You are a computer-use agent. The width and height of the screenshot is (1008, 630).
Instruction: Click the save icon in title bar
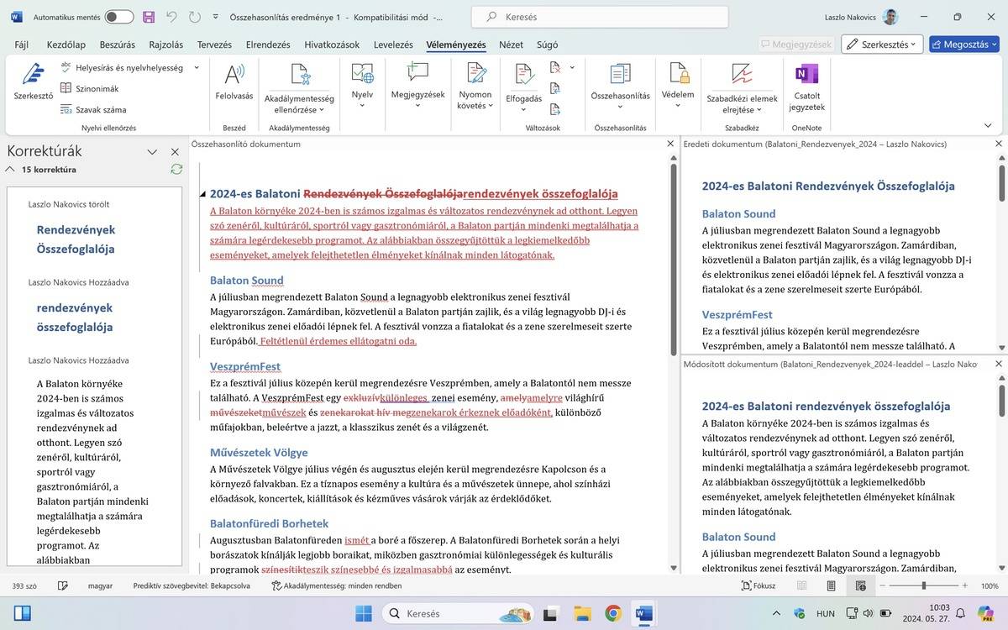click(x=149, y=17)
